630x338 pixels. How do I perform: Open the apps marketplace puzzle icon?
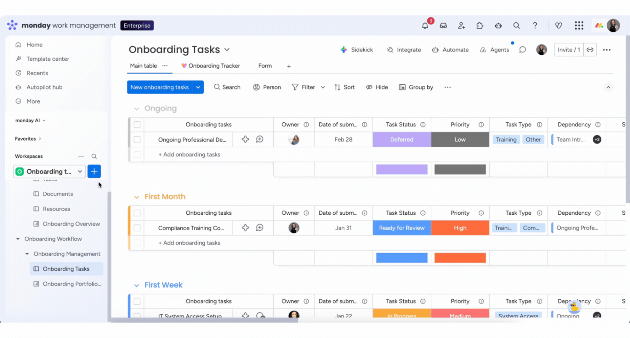click(x=480, y=25)
